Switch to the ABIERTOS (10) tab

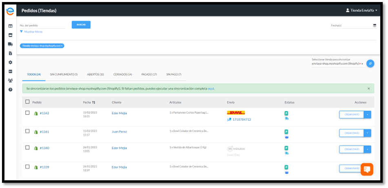(x=95, y=75)
